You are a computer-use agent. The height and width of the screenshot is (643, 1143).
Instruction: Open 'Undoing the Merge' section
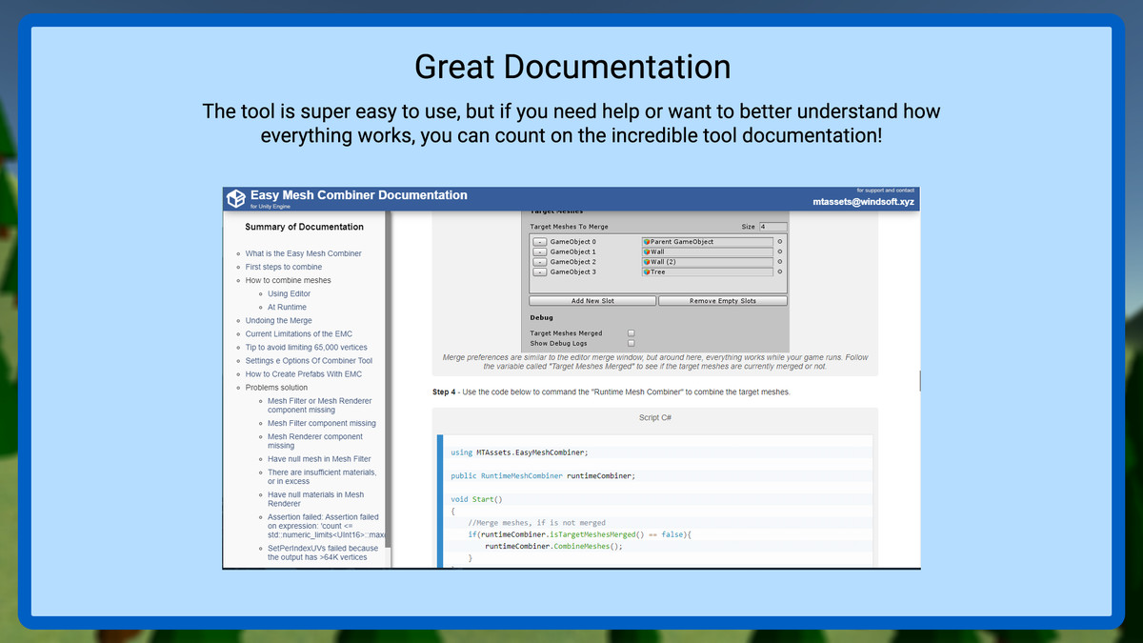coord(279,321)
